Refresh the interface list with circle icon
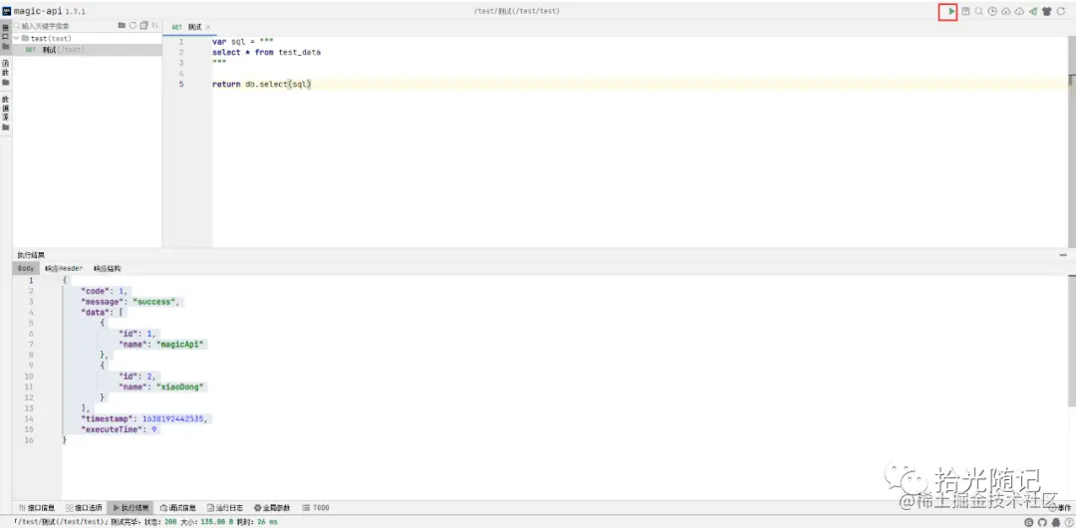The image size is (1076, 528). coord(134,26)
